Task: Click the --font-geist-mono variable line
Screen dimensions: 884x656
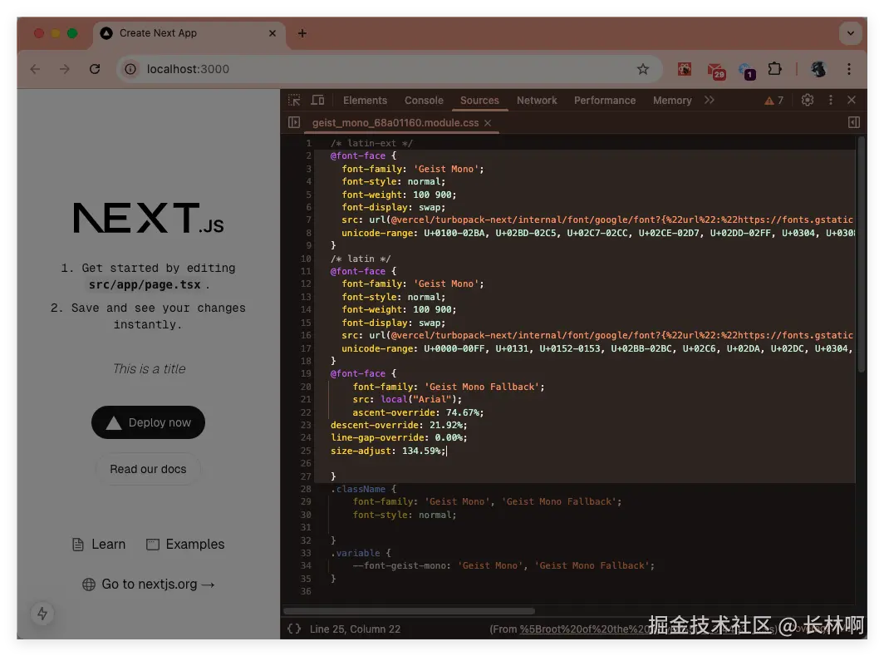Action: click(x=503, y=565)
